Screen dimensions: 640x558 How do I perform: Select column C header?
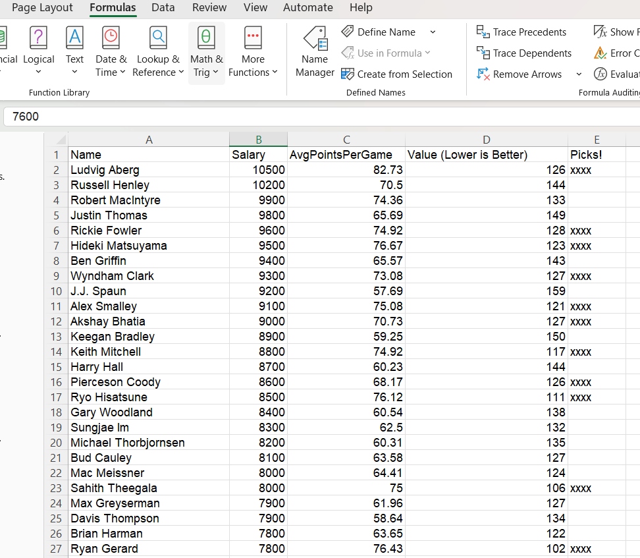point(346,140)
